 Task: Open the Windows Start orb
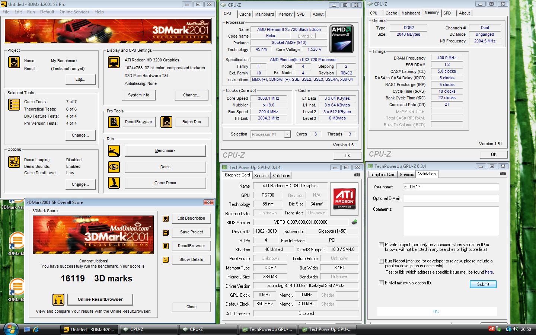coord(10,329)
